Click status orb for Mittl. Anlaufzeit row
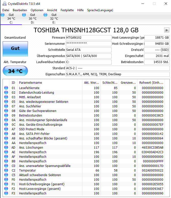Screen dimensions: 171x198 (6, 97)
